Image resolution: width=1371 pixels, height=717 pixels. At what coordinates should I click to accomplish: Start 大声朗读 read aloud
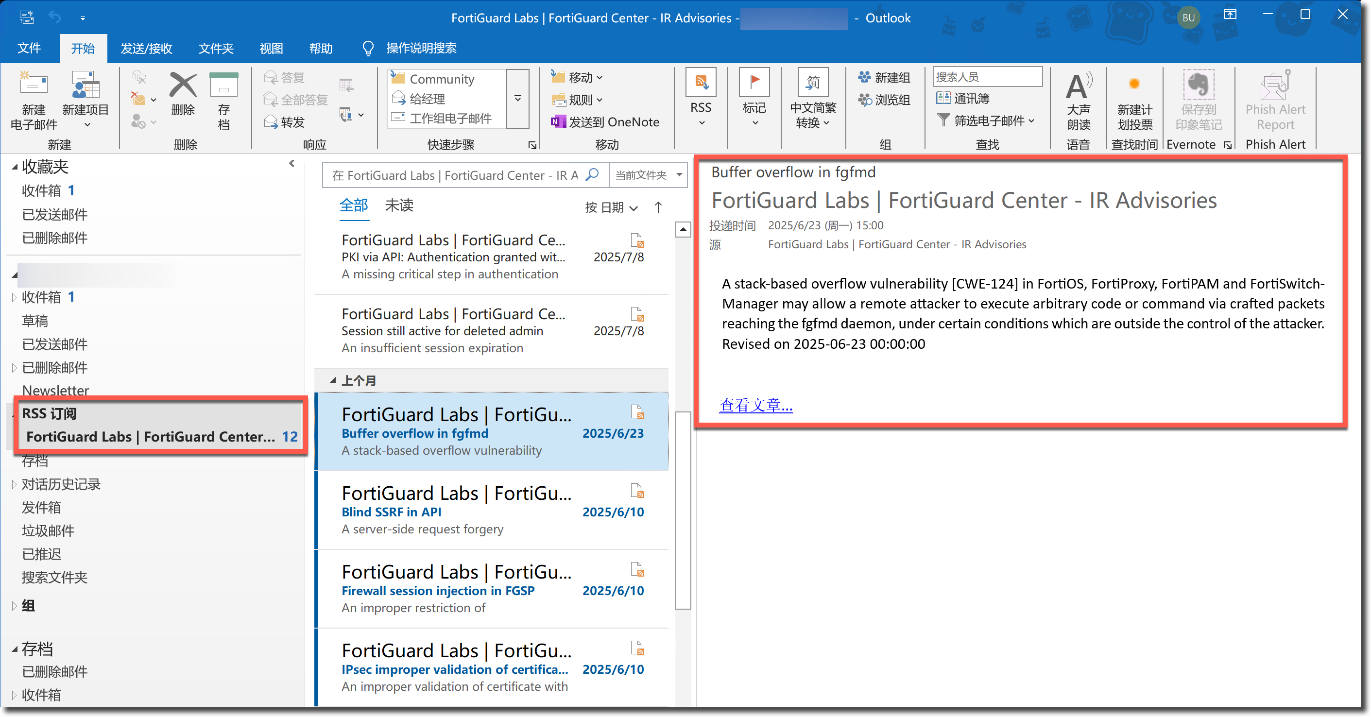(x=1079, y=101)
